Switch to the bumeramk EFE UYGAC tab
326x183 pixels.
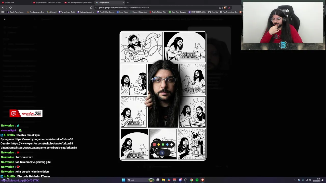coord(47,3)
